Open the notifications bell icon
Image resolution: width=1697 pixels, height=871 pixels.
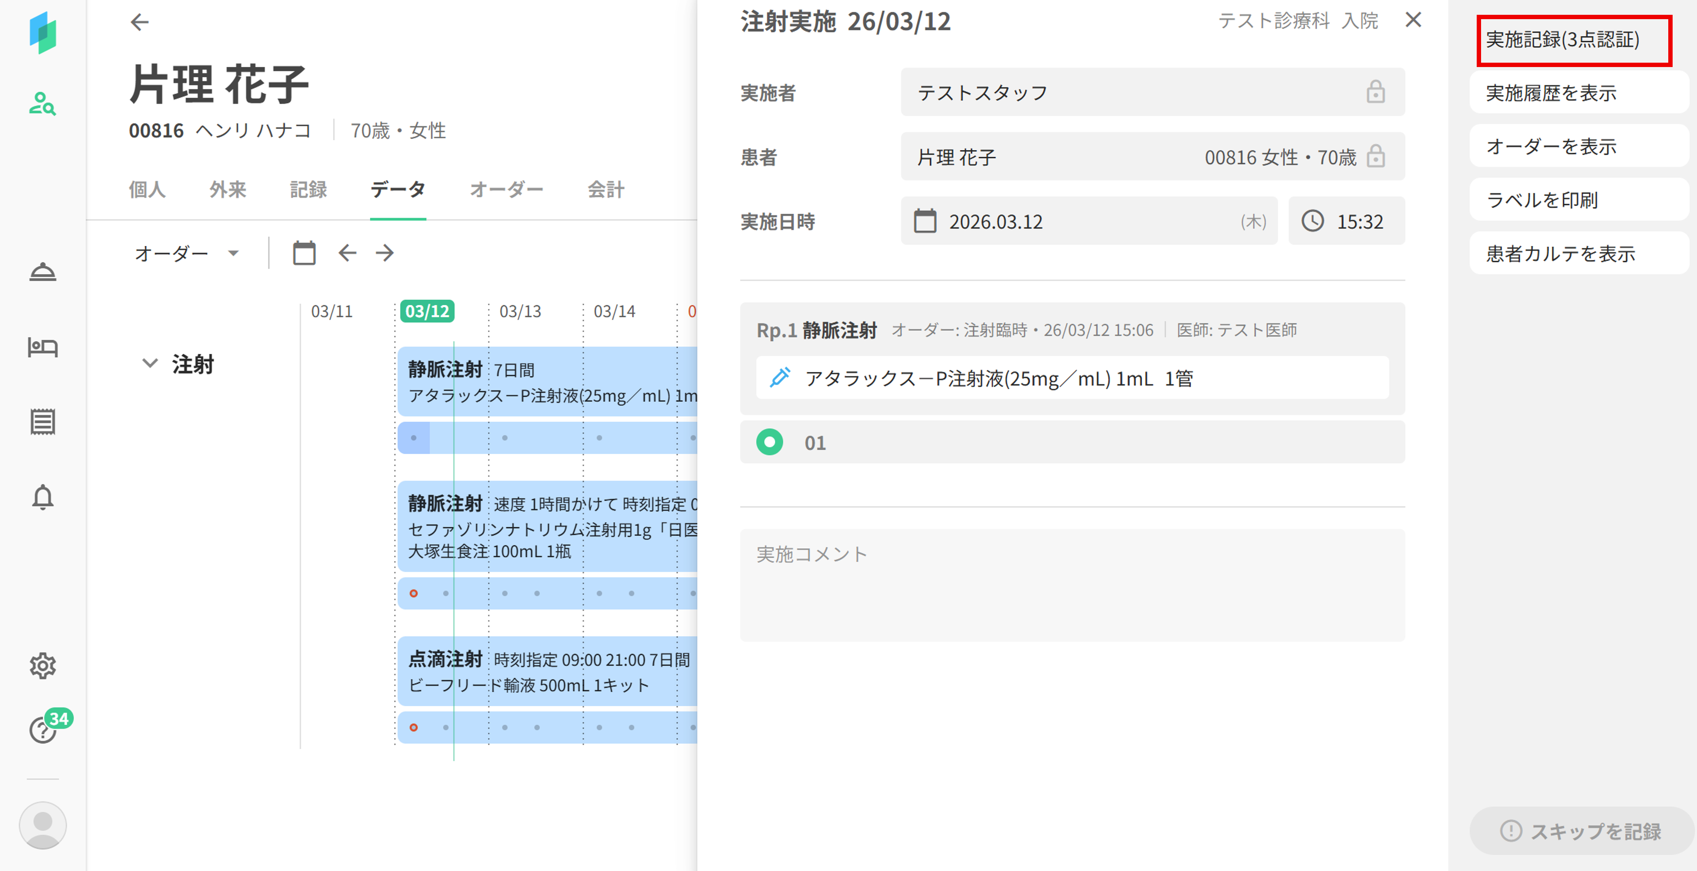42,497
